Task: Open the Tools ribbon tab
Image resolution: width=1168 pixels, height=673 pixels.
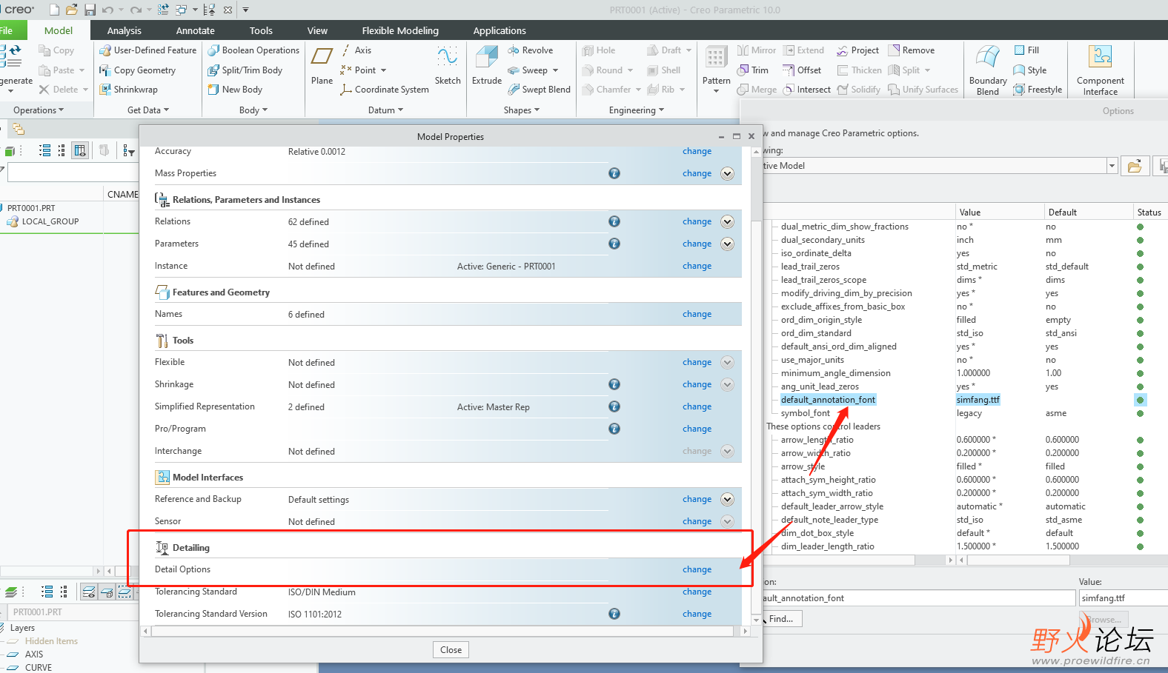Action: [x=261, y=30]
